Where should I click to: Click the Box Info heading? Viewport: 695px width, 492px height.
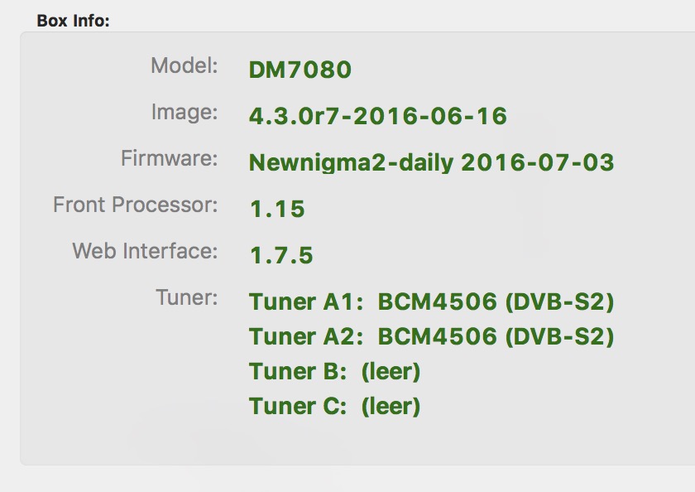pyautogui.click(x=73, y=21)
